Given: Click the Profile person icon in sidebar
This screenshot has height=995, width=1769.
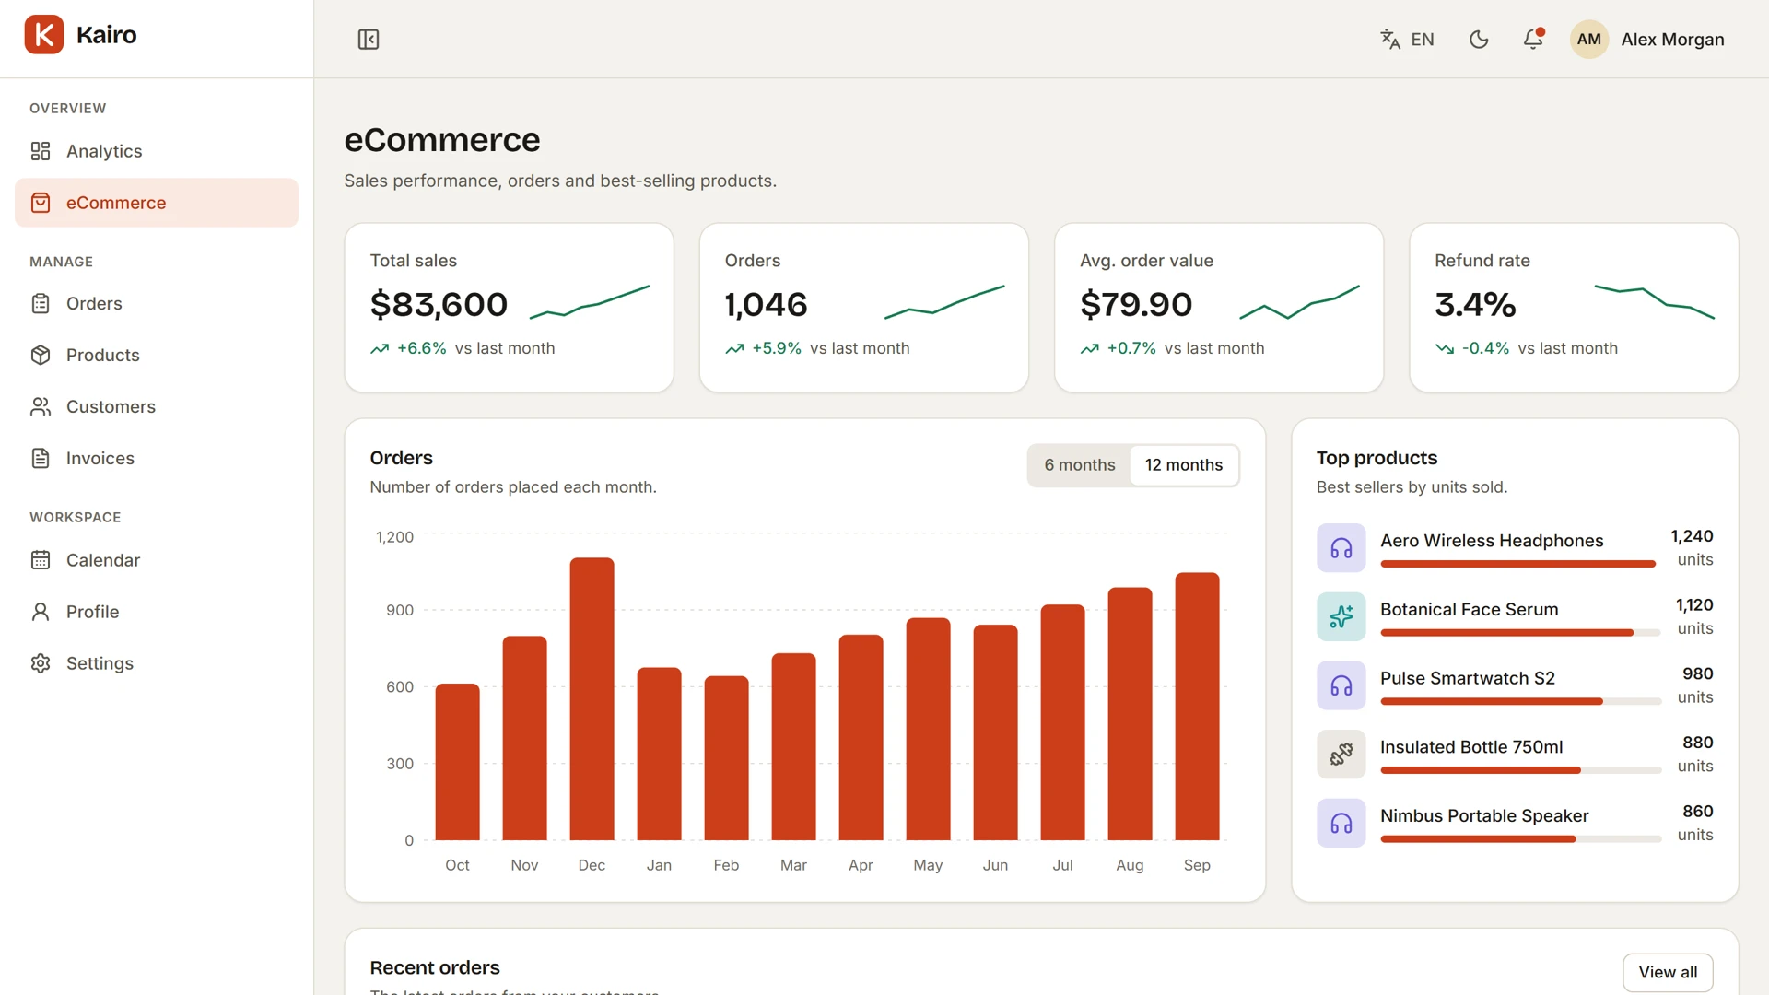Looking at the screenshot, I should pyautogui.click(x=41, y=612).
